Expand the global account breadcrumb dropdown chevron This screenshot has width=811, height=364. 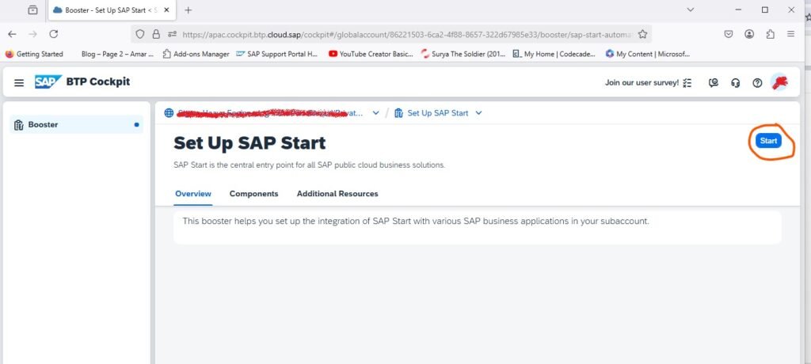[x=376, y=113]
